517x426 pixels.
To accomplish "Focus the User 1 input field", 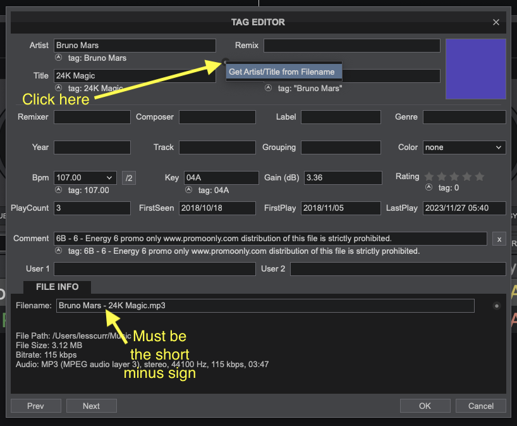I will (155, 269).
